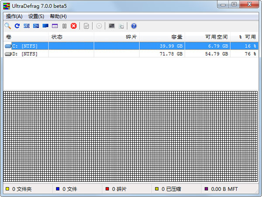Click the Analyze magnifier icon
The image size is (262, 197).
(8, 26)
